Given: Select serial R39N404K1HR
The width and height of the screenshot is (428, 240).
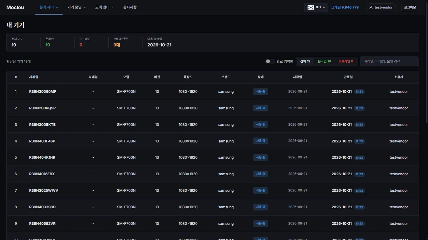Looking at the screenshot, I should pyautogui.click(x=42, y=157).
